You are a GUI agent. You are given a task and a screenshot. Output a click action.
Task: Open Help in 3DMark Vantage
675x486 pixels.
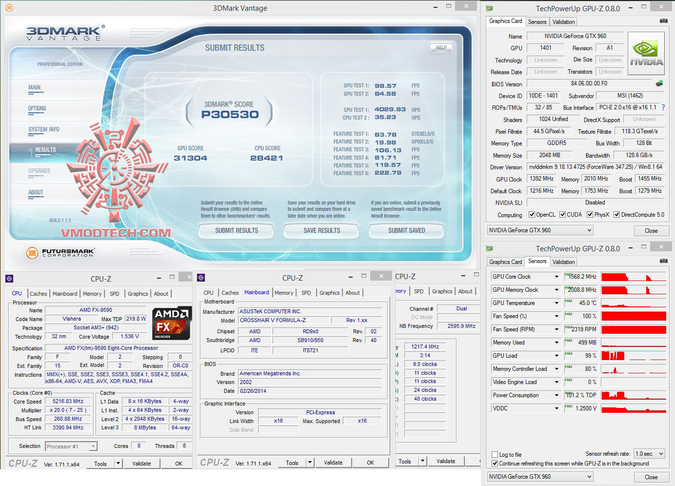[441, 47]
